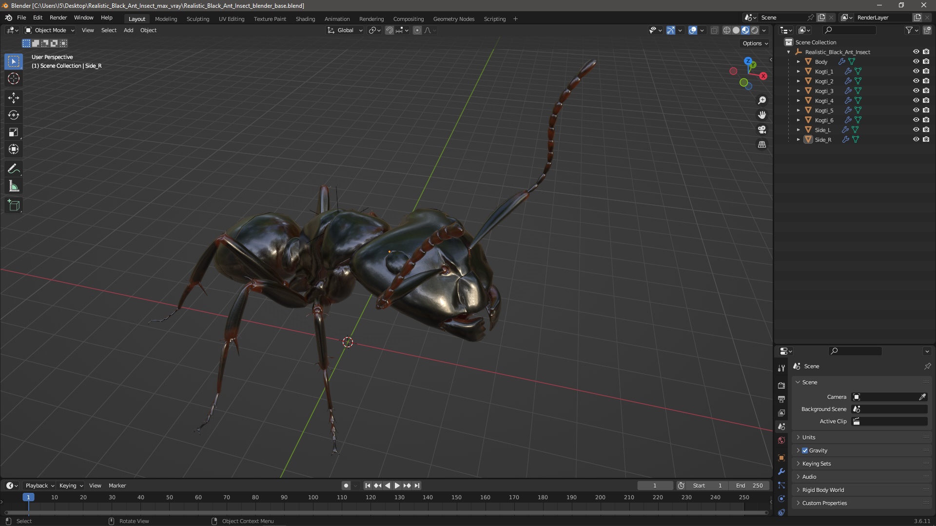Switch to Rendered viewport shading
The width and height of the screenshot is (936, 526).
tap(755, 30)
